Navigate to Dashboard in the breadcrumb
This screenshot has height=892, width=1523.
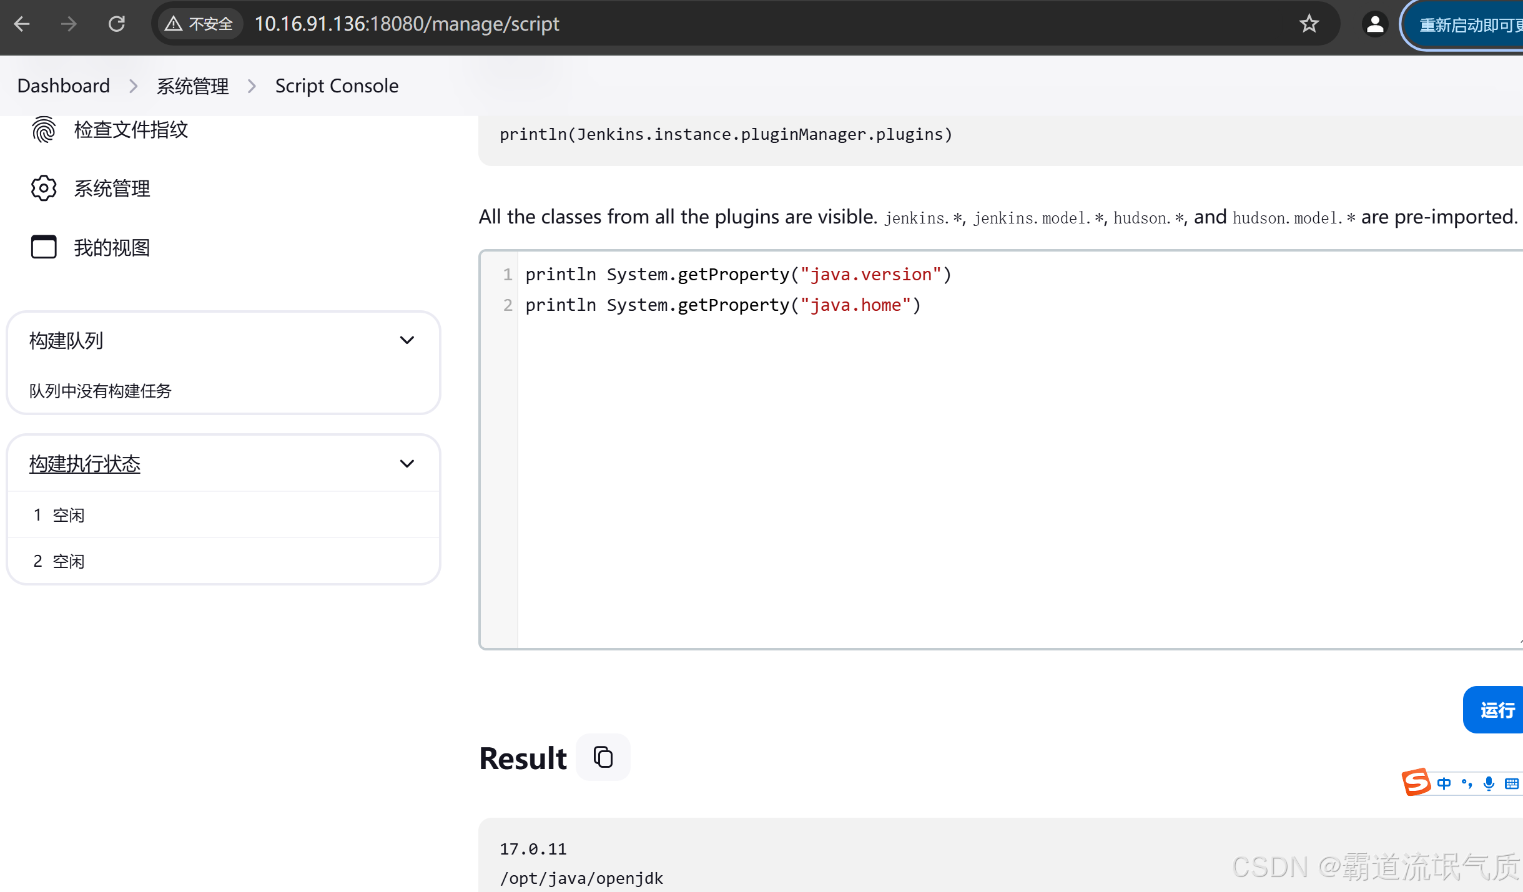63,86
